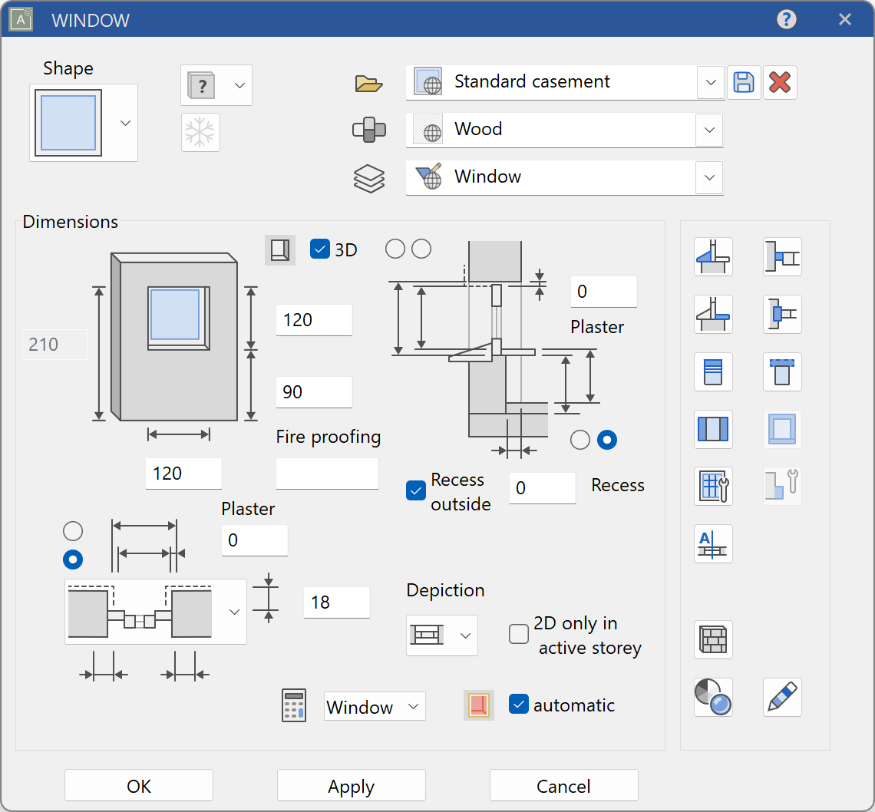The width and height of the screenshot is (875, 812).
Task: Select the unselected radio left of Recess section
Action: pos(580,440)
